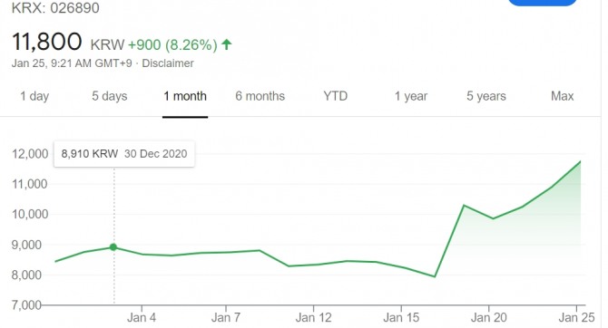Image resolution: width=608 pixels, height=328 pixels.
Task: Click the Jan 12 axis label
Action: pyautogui.click(x=313, y=317)
